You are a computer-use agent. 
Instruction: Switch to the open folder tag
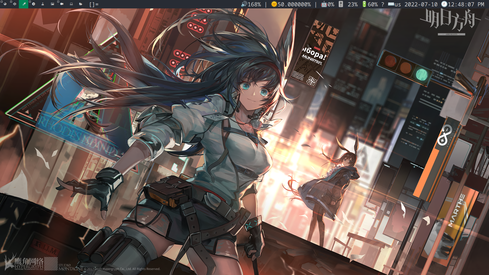[81, 4]
